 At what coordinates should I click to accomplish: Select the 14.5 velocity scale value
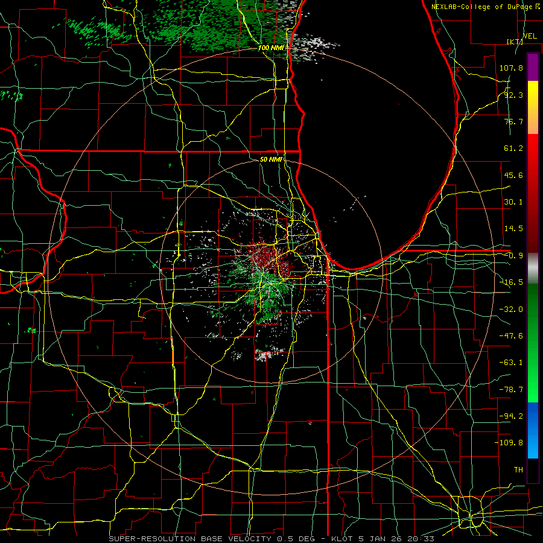pos(513,229)
